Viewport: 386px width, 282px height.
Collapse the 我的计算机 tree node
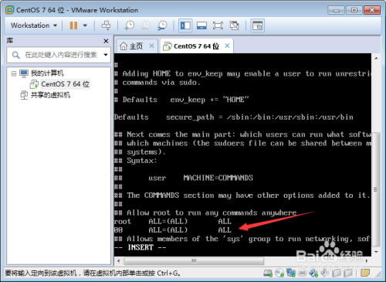(x=14, y=73)
